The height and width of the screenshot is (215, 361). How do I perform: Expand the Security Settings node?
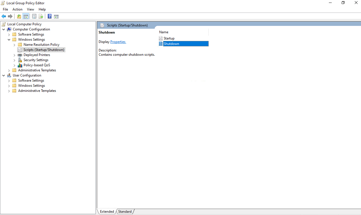coord(14,60)
